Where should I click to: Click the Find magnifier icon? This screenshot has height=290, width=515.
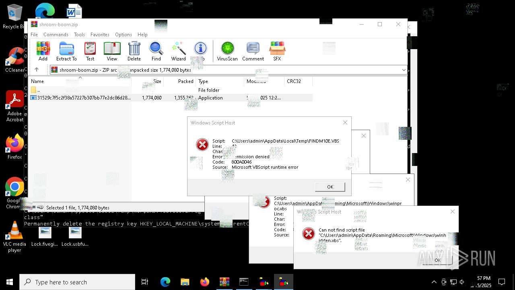[x=156, y=51]
